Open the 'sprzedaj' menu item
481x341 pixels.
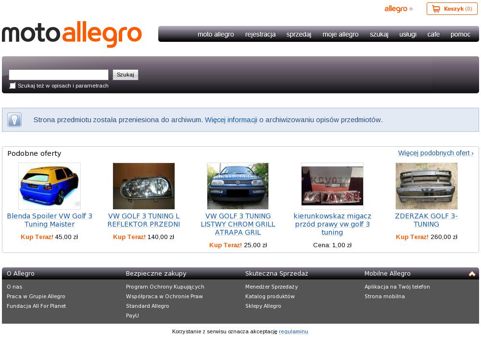point(299,34)
